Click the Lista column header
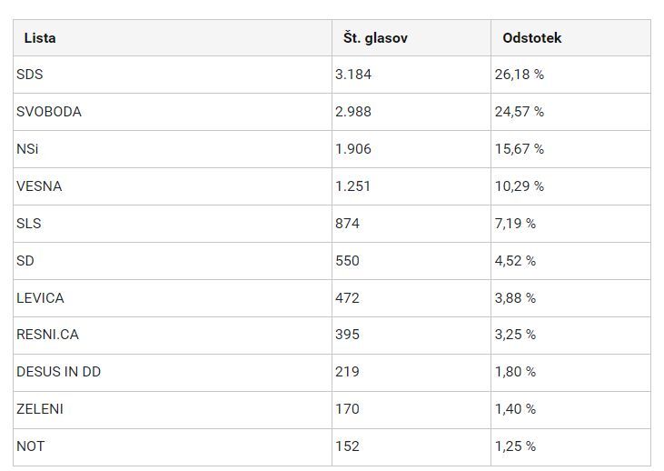Screen dimensions: 664x471 [x=40, y=38]
